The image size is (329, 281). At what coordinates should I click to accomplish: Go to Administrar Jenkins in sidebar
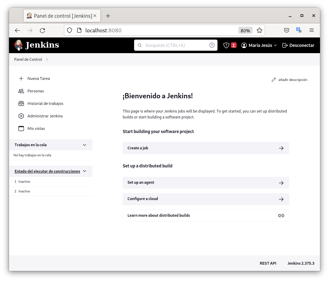45,116
